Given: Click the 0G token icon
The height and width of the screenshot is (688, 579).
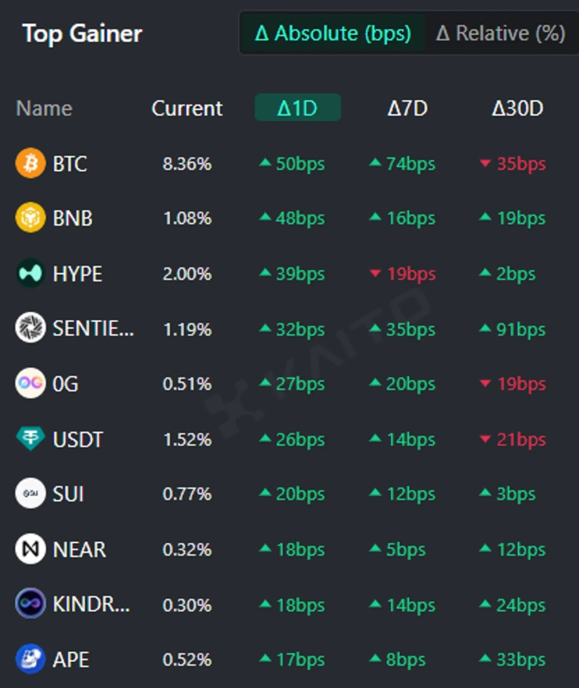Looking at the screenshot, I should coord(30,384).
